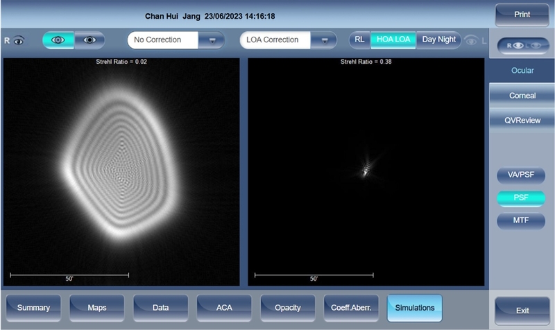The width and height of the screenshot is (555, 330).
Task: Toggle the RL display option
Action: (359, 40)
